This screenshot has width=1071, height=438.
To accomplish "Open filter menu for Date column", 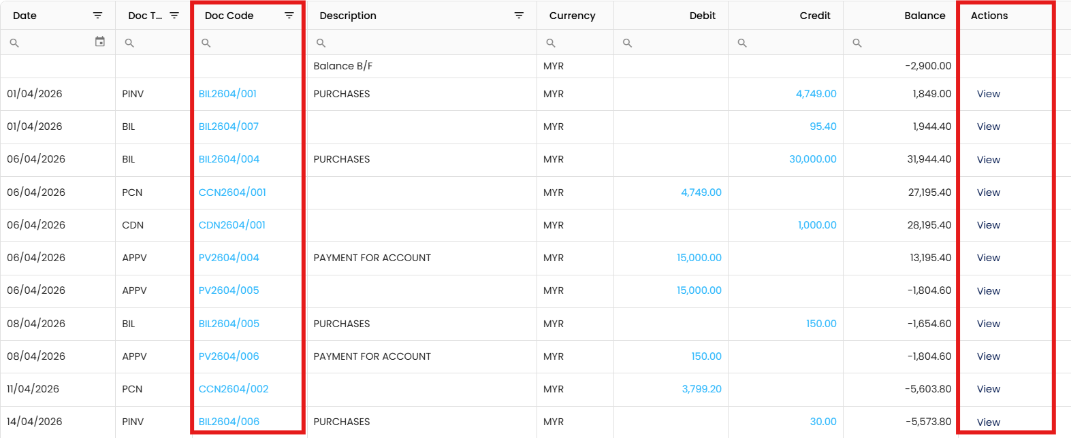I will [97, 16].
